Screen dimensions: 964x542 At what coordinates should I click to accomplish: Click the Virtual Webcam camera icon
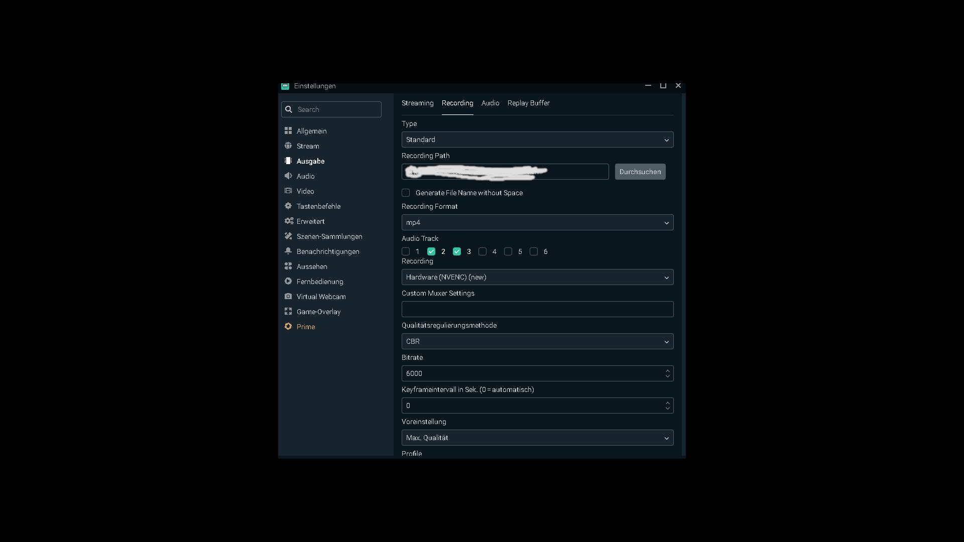coord(288,296)
